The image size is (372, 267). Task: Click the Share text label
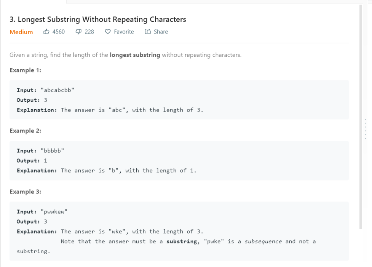tap(161, 32)
